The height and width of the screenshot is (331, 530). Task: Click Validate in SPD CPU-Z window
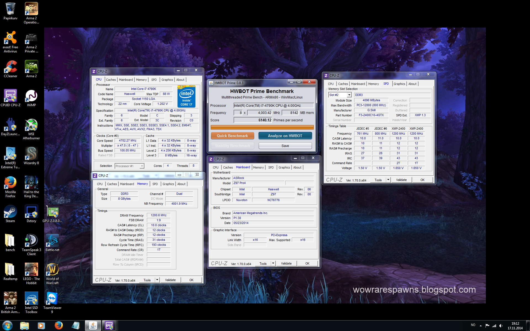(x=401, y=180)
